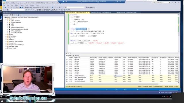This screenshot has width=184, height=103.
Task: Open the Edit menu
Action: click(x=8, y=5)
